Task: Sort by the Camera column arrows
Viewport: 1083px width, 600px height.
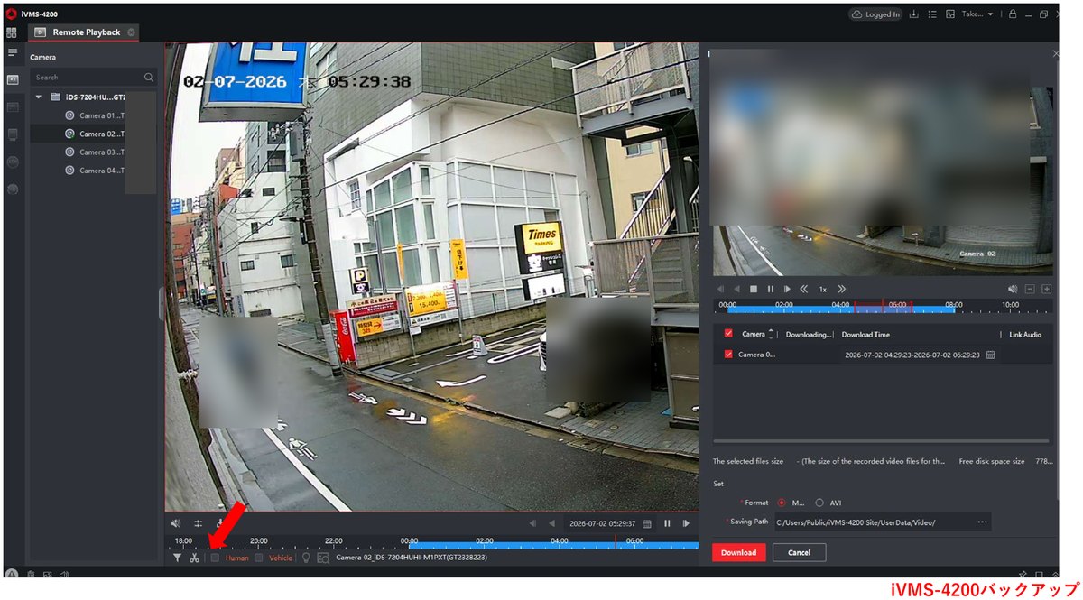Action: (771, 334)
